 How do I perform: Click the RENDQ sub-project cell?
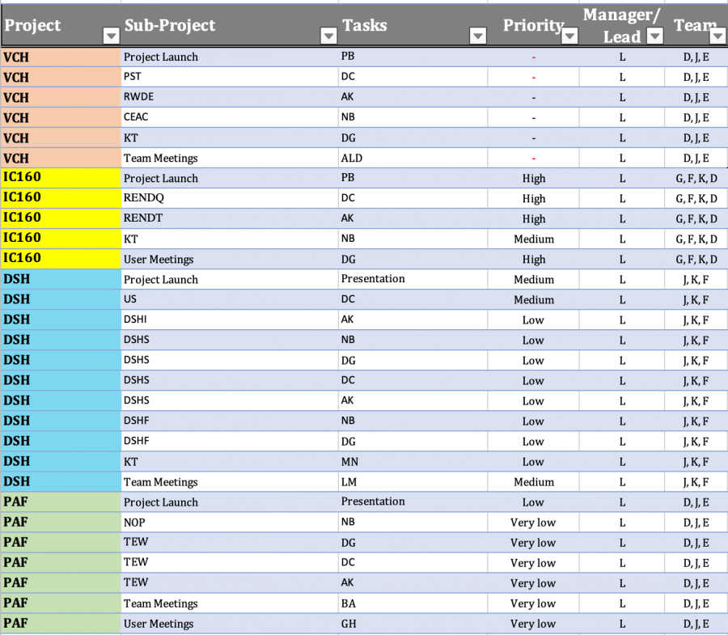tap(230, 198)
